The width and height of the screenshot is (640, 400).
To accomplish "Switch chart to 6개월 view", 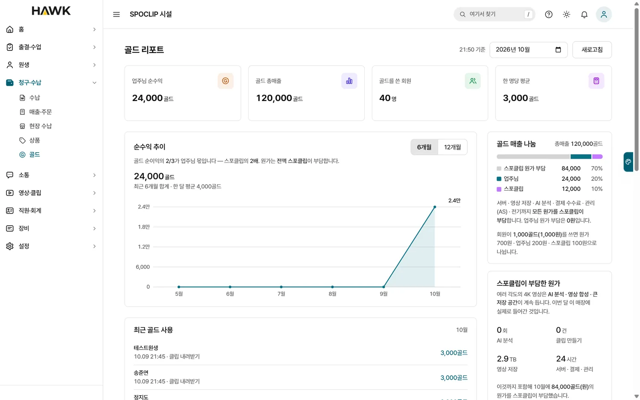I will pos(424,147).
